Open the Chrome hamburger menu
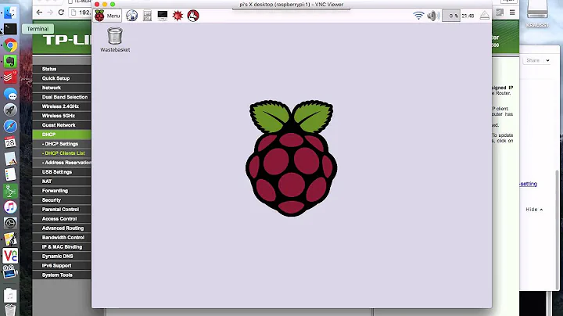Viewport: 563px width, 316px height. [512, 13]
